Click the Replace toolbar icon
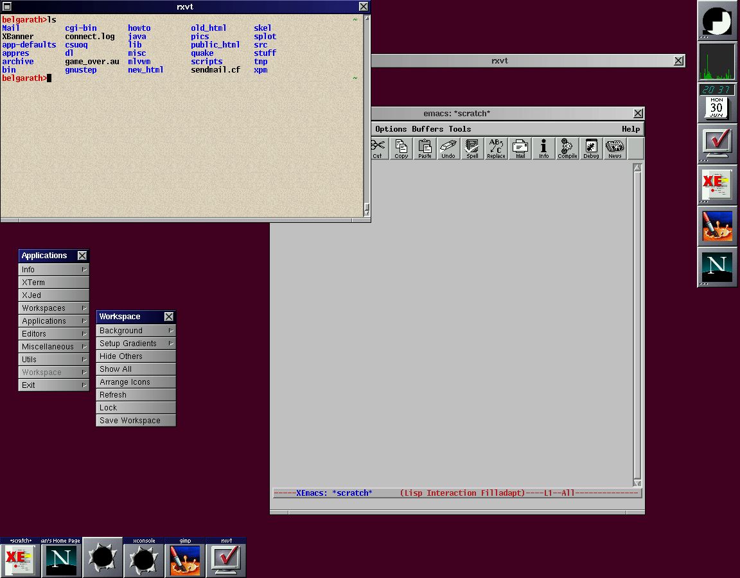Screen dimensions: 740x578 pos(496,148)
